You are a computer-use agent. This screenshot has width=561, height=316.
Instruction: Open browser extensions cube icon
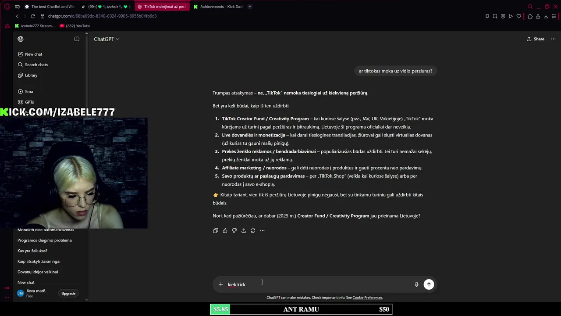tap(530, 16)
